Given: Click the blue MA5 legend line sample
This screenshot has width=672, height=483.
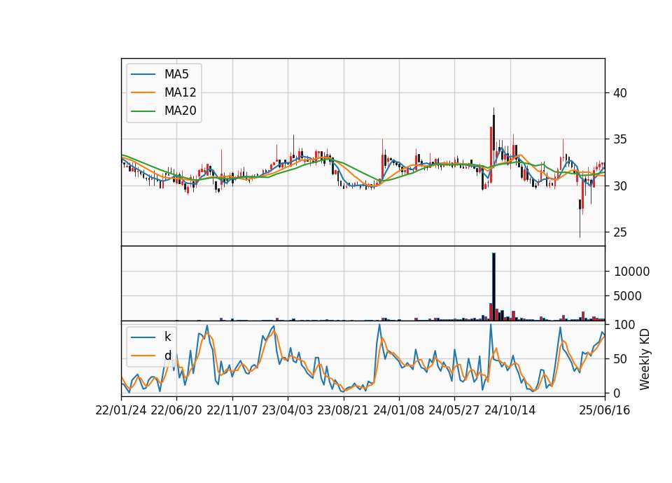Looking at the screenshot, I should click(143, 74).
